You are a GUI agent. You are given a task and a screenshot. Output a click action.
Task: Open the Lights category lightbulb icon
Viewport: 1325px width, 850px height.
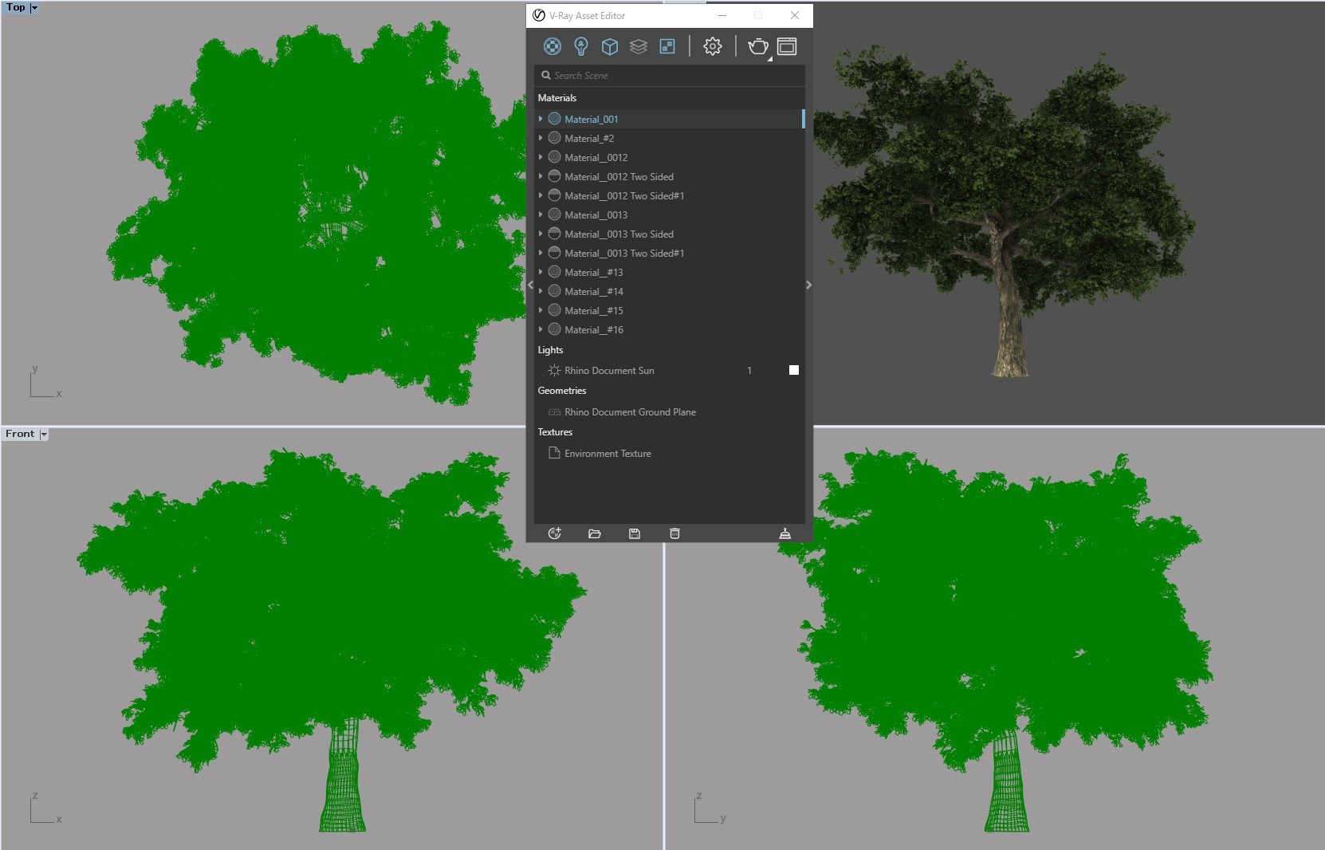[x=581, y=46]
